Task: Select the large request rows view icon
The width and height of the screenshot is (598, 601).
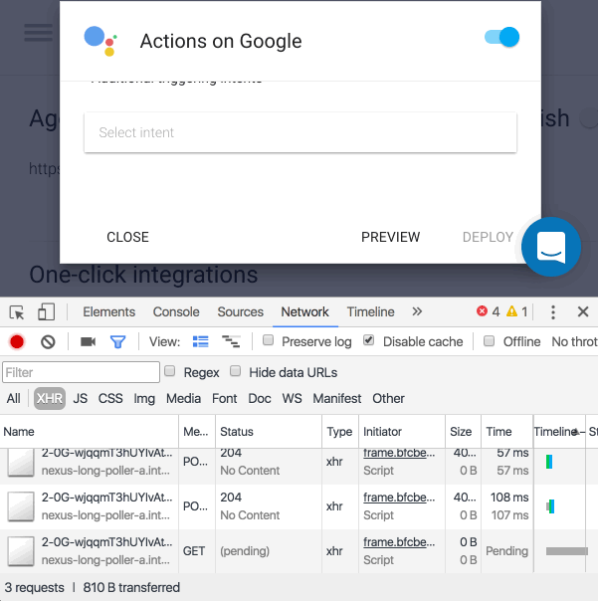Action: pos(200,341)
